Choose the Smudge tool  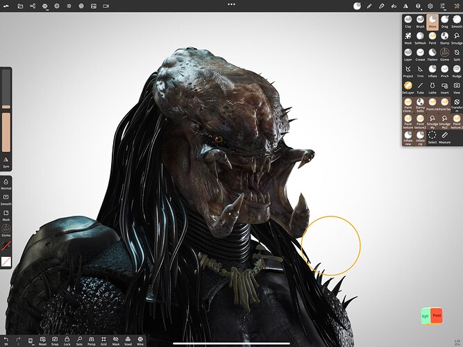pos(457,38)
